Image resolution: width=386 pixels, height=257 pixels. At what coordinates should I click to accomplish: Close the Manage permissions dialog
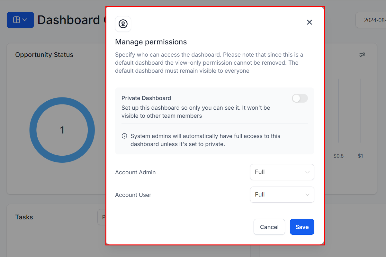(310, 22)
